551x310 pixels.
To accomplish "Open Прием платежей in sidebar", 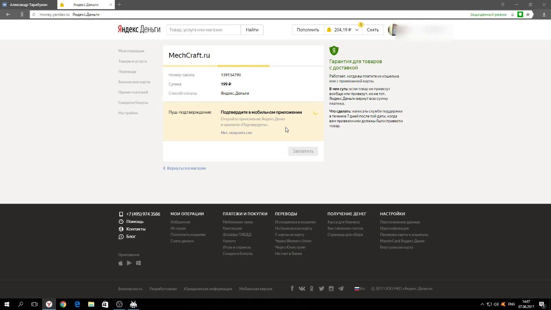I will 133,92.
